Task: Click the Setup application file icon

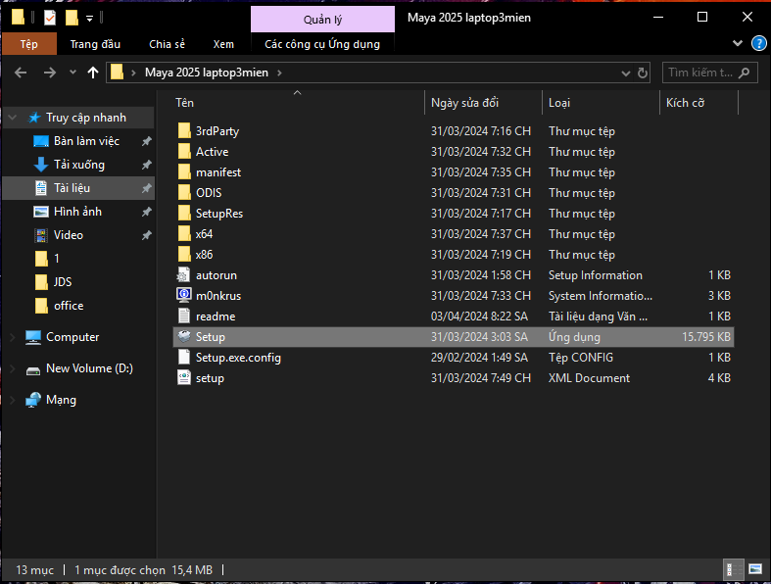Action: 183,337
